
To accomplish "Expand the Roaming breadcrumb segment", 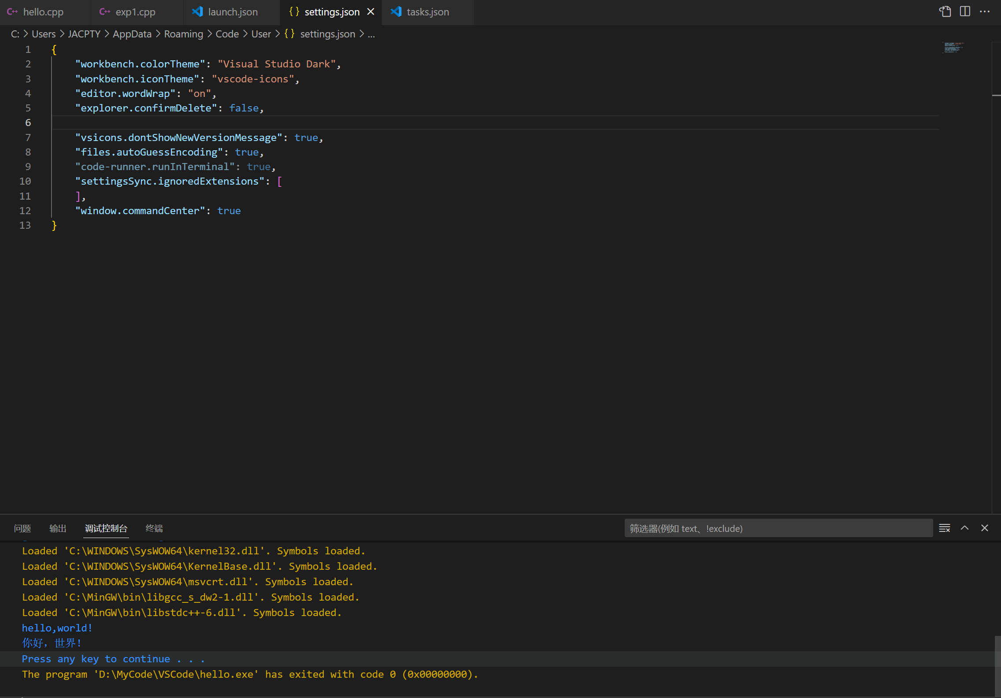I will [x=183, y=34].
